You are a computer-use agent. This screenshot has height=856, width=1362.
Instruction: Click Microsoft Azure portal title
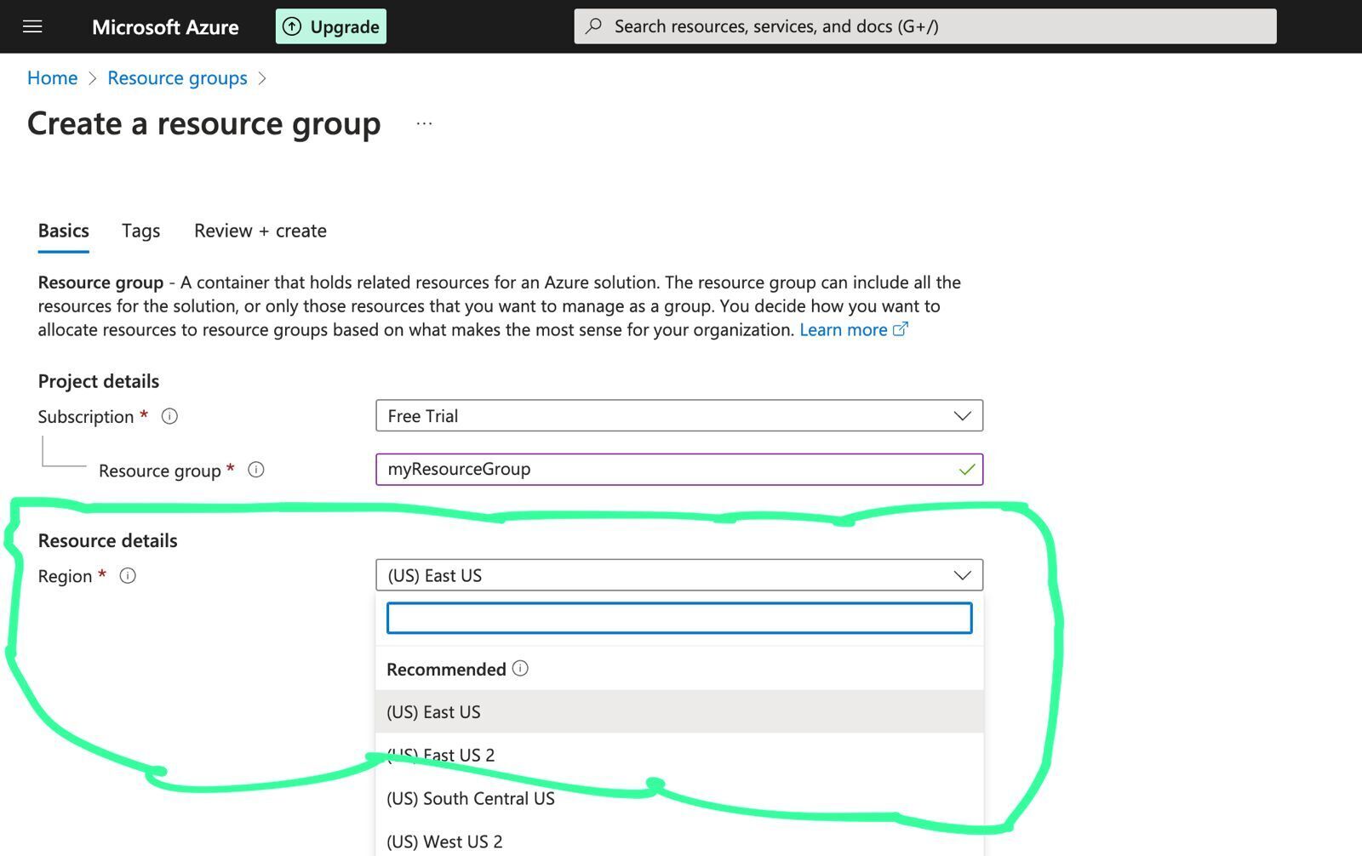[x=165, y=27]
